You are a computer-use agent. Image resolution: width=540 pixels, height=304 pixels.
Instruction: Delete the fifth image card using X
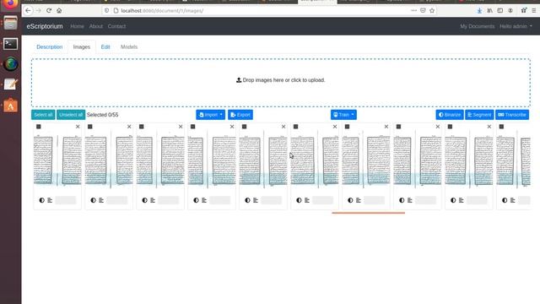(x=283, y=127)
